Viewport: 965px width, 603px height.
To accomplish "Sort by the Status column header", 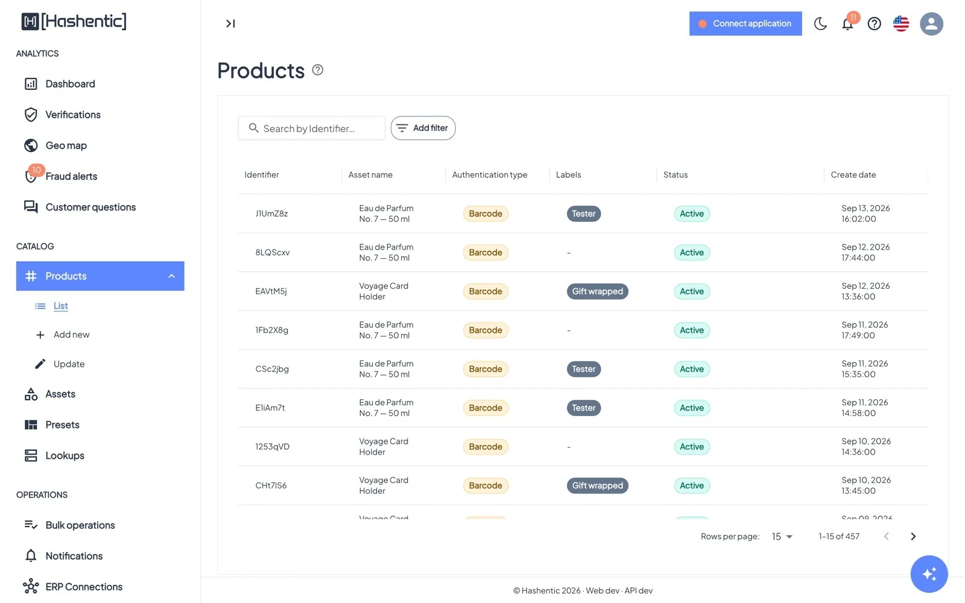I will tap(675, 175).
